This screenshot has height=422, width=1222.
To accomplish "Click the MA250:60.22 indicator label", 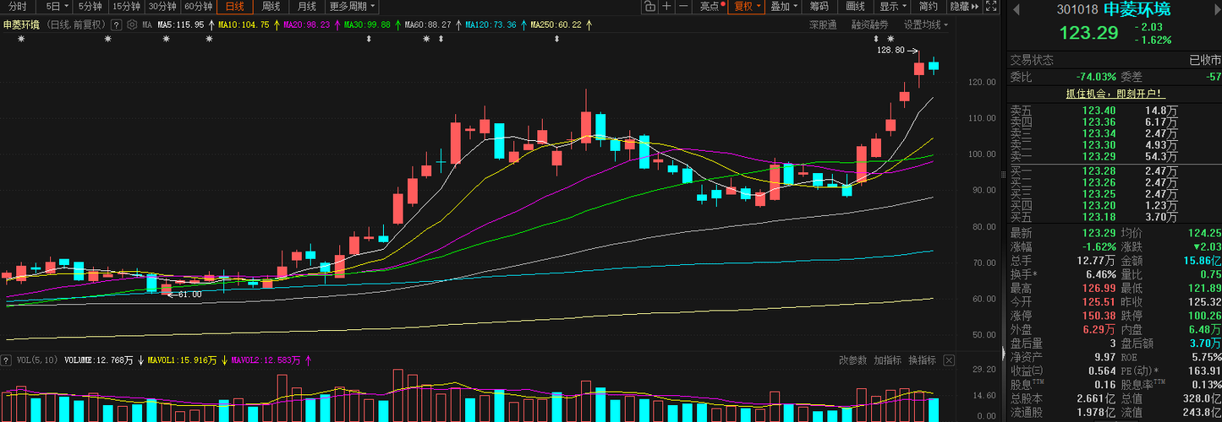I will click(556, 24).
